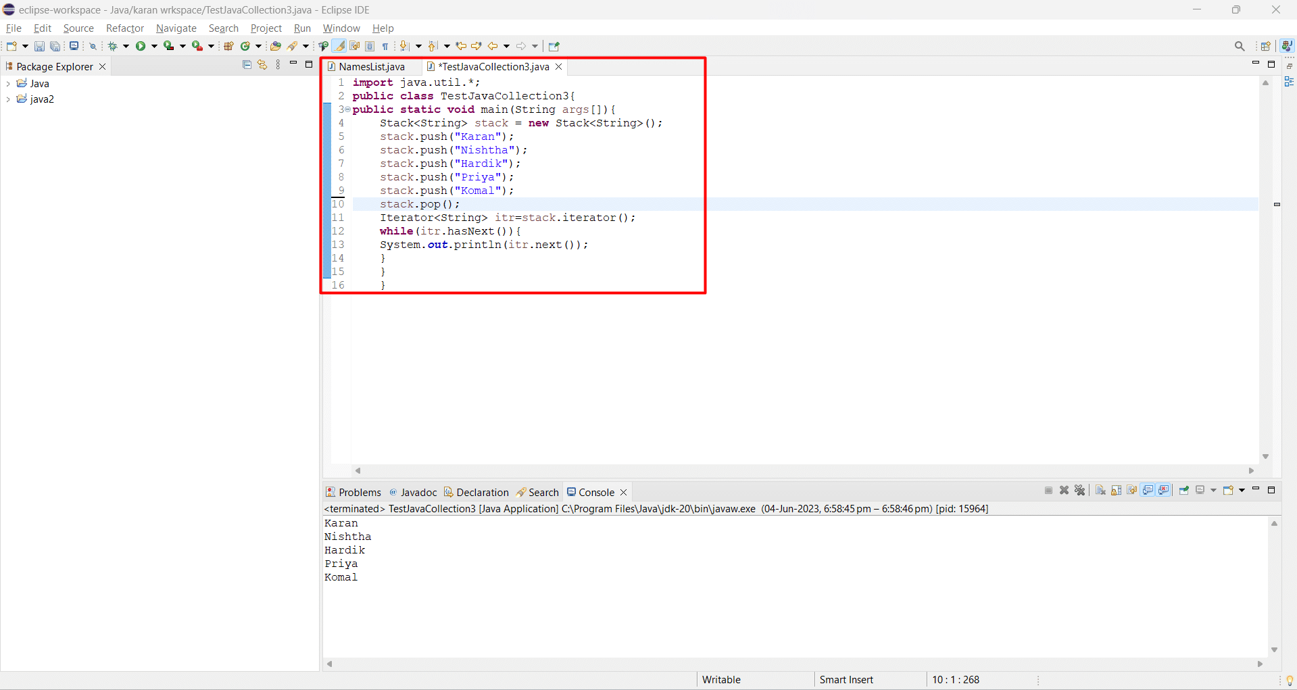Viewport: 1297px width, 690px height.
Task: Click Remove Launch in Console toolbar
Action: [x=1064, y=490]
